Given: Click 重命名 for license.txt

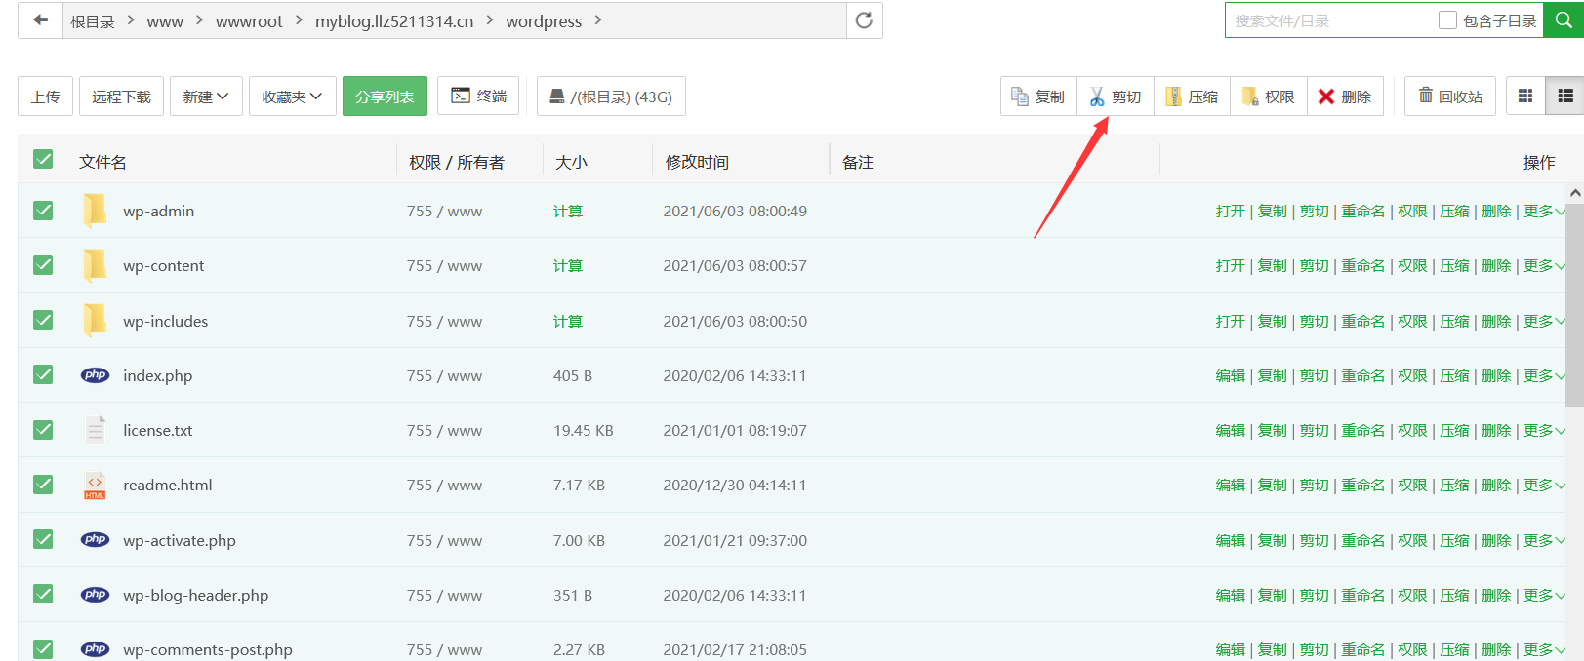Looking at the screenshot, I should point(1363,430).
